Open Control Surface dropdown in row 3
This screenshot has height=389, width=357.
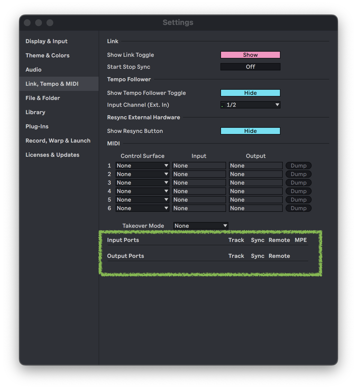tap(143, 183)
